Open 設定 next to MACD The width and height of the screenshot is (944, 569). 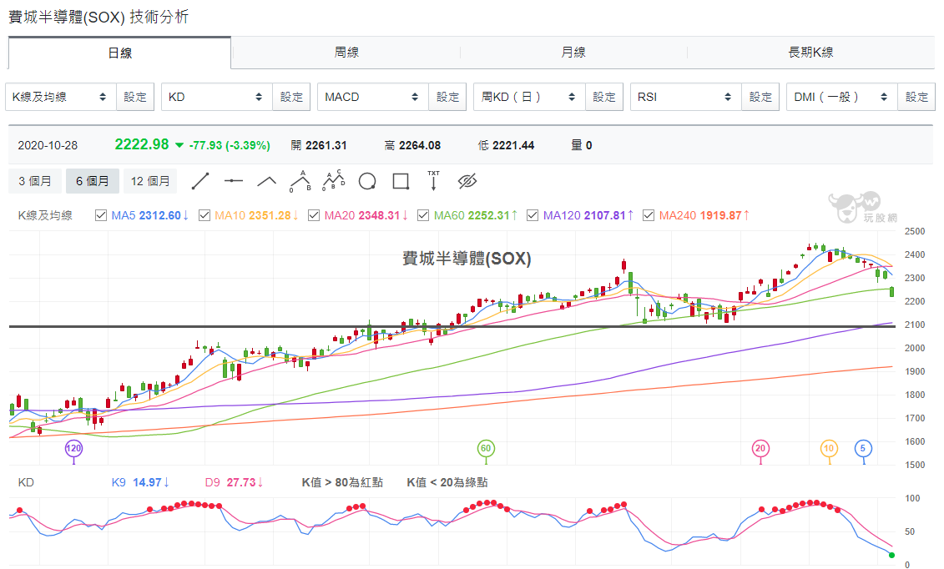448,97
